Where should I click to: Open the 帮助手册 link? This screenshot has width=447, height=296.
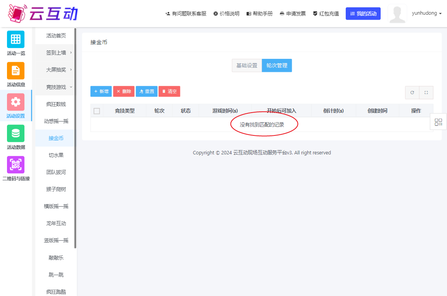click(260, 14)
